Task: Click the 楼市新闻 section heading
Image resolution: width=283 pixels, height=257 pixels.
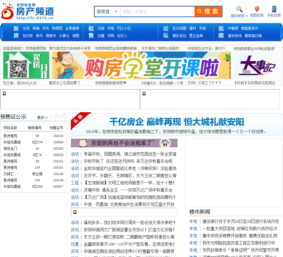Action: pos(200,212)
